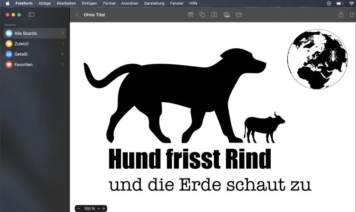The height and width of the screenshot is (212, 356).
Task: Open the Zuletzt boards list
Action: [35, 44]
